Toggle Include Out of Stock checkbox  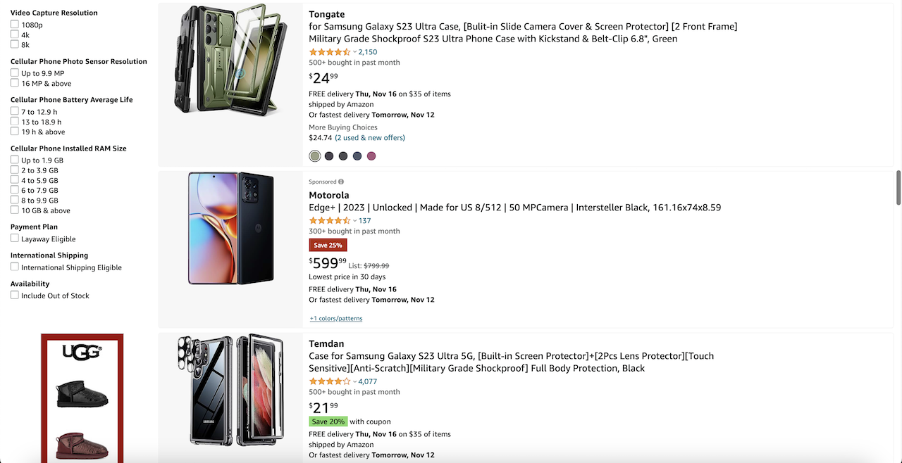point(15,296)
